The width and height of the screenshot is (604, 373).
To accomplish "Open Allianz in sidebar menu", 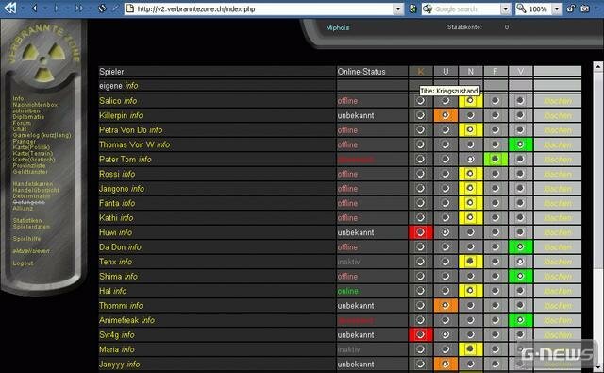I will [x=23, y=209].
